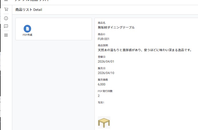Click the shopping cart sidebar icon
The height and width of the screenshot is (130, 198).
click(x=6, y=9)
